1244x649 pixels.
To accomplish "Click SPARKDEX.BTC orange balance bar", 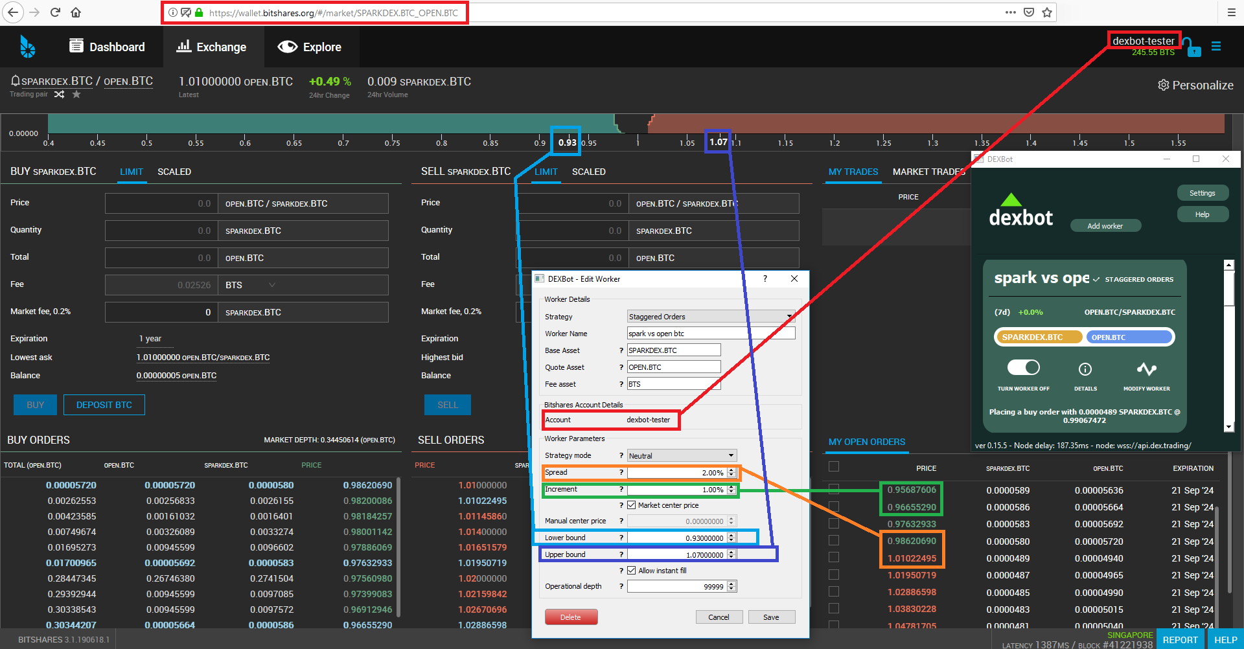I will (x=1038, y=337).
